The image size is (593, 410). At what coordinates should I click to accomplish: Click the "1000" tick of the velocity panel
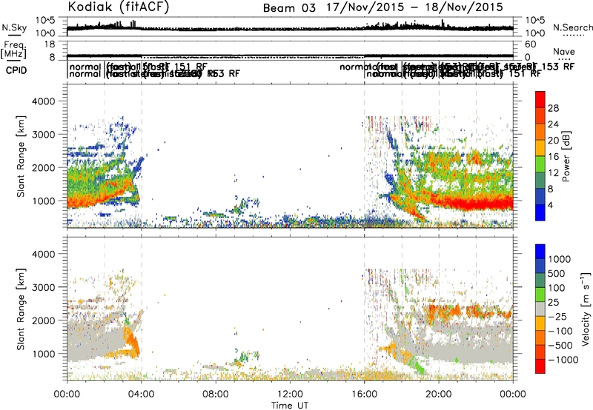[43, 354]
